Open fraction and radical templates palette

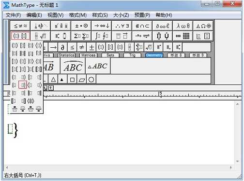click(x=41, y=36)
